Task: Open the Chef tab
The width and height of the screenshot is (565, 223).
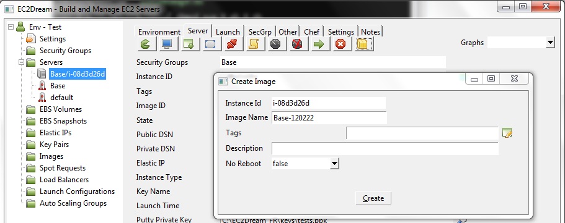Action: [x=312, y=32]
